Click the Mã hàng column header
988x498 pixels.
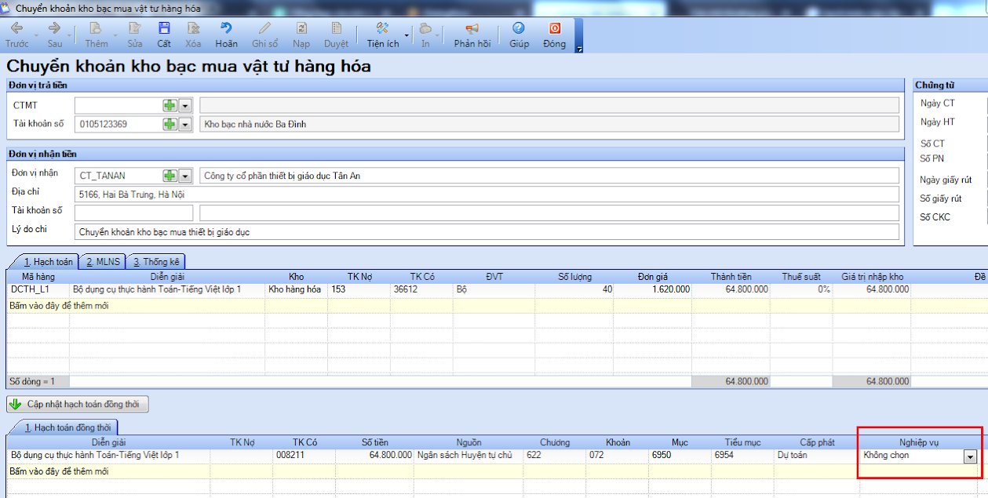tap(38, 277)
